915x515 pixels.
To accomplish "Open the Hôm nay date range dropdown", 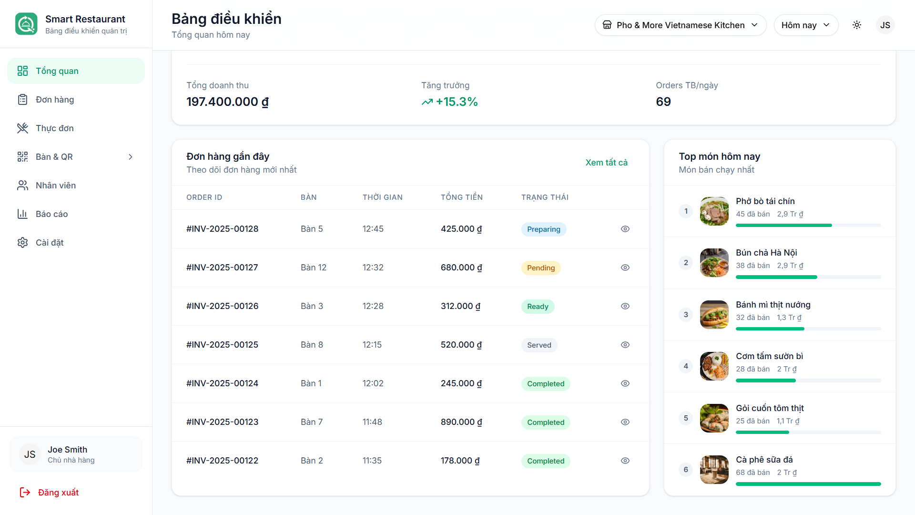I will [806, 25].
